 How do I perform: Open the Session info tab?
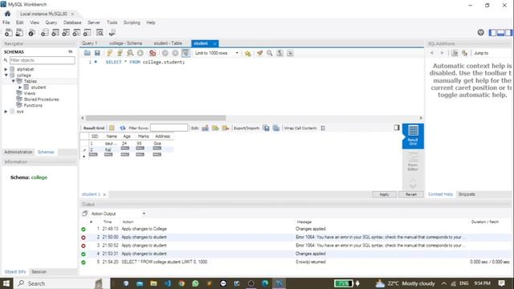click(39, 271)
